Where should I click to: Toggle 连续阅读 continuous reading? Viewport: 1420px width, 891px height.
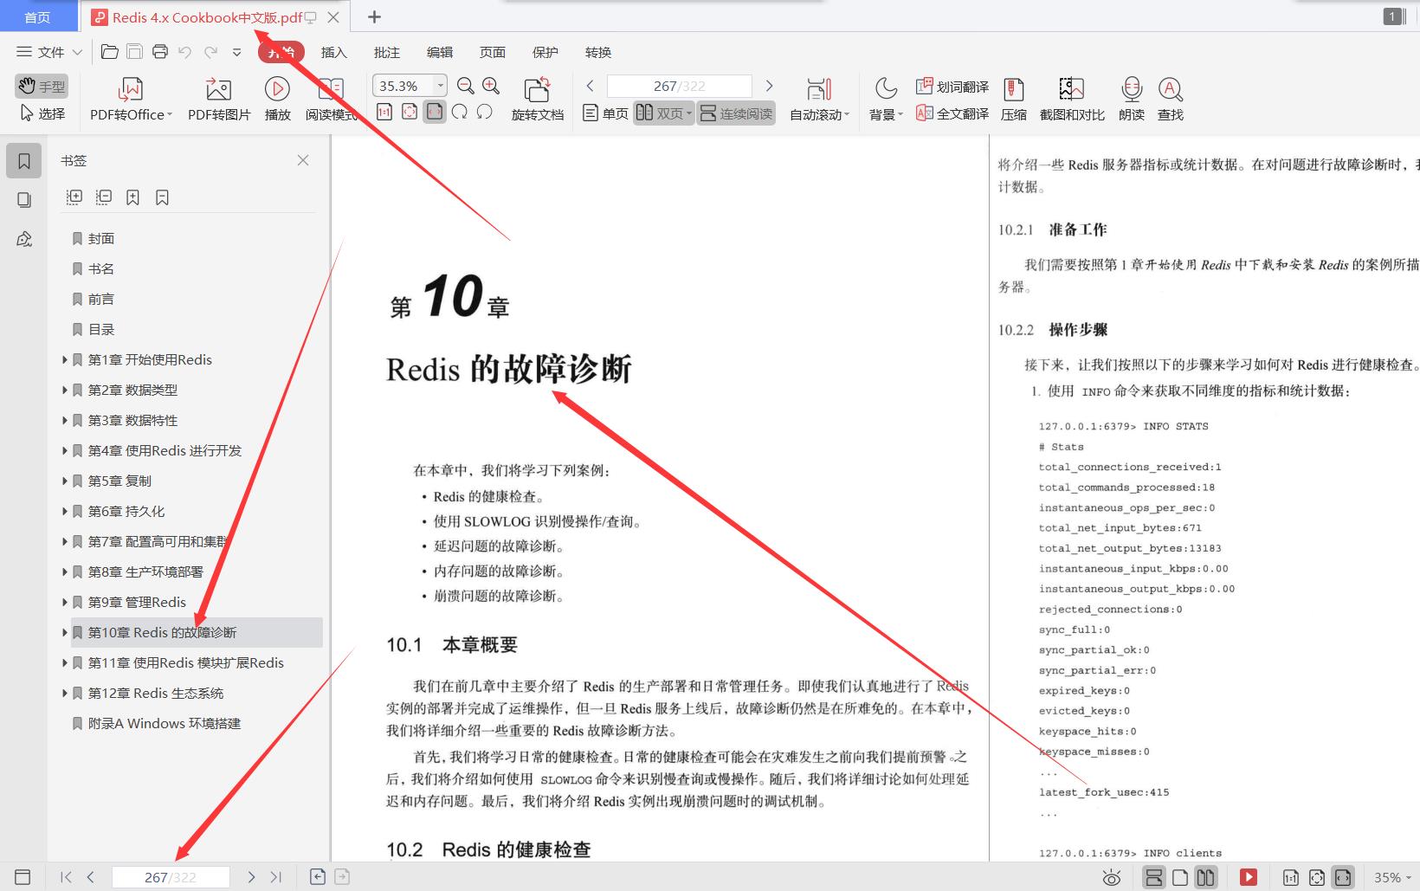pyautogui.click(x=736, y=113)
